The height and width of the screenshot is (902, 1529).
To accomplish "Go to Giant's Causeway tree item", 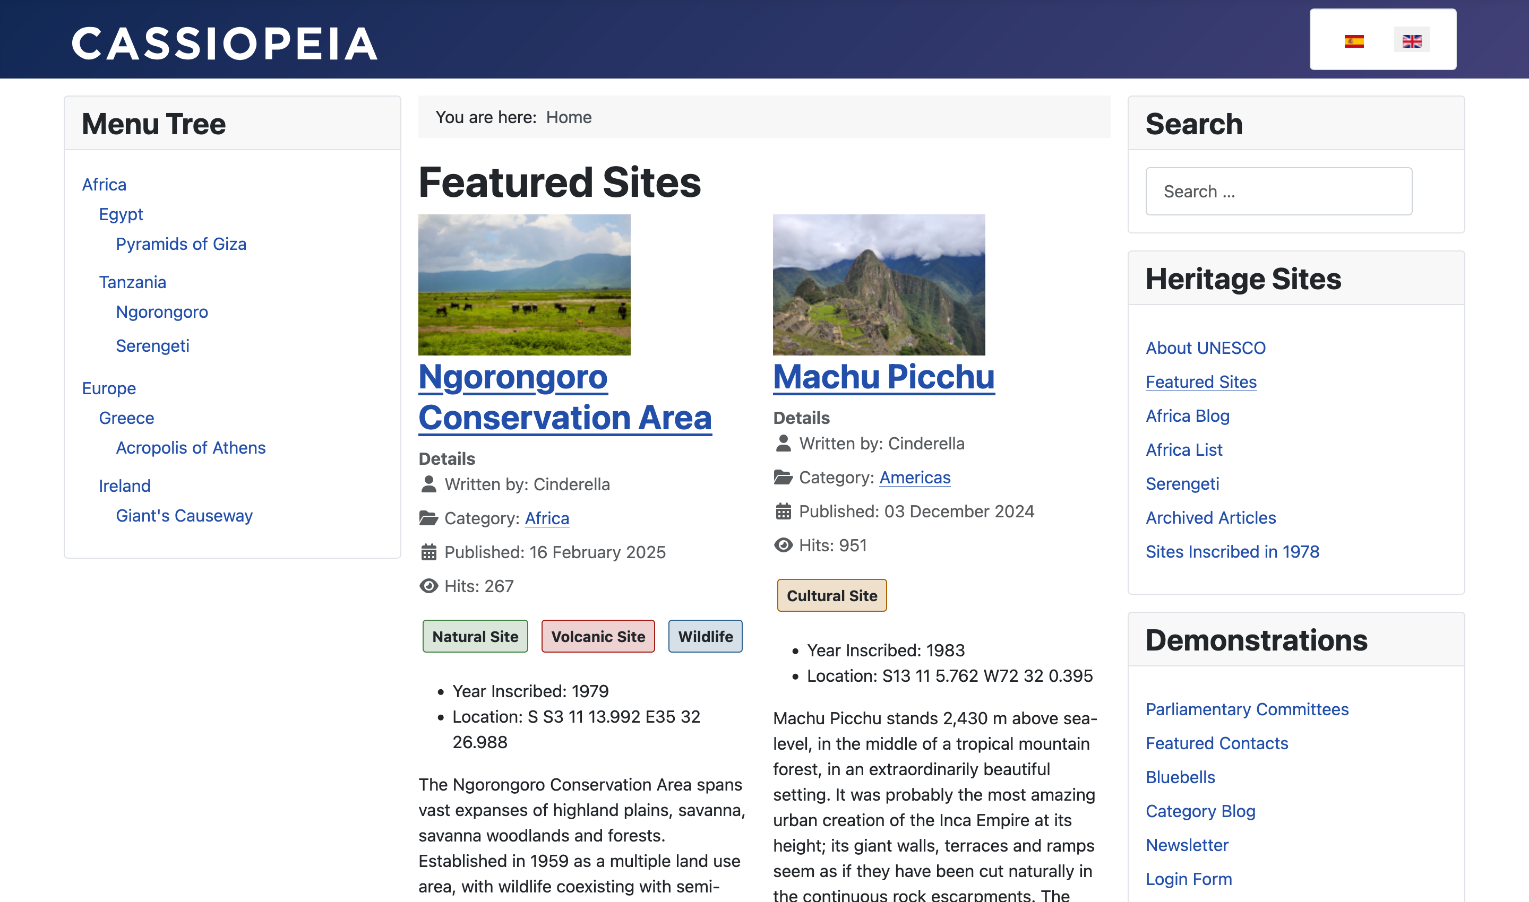I will pos(184,515).
